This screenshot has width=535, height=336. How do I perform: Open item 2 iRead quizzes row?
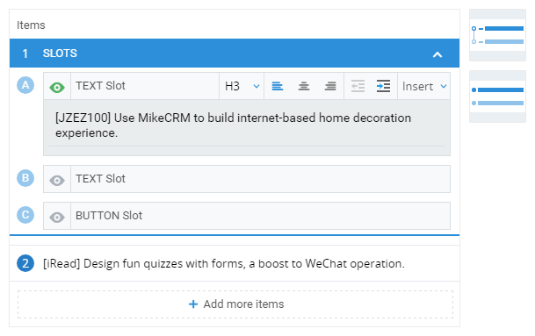[235, 263]
